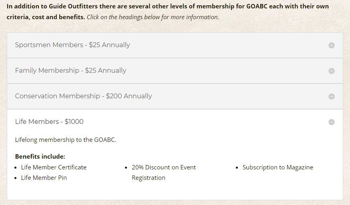Viewport: 350px width, 205px height.
Task: Click the plus icon for Conservation Membership
Action: [332, 96]
